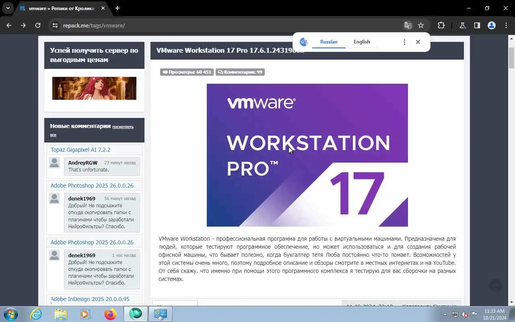Toggle the side panel icon

pos(477,25)
